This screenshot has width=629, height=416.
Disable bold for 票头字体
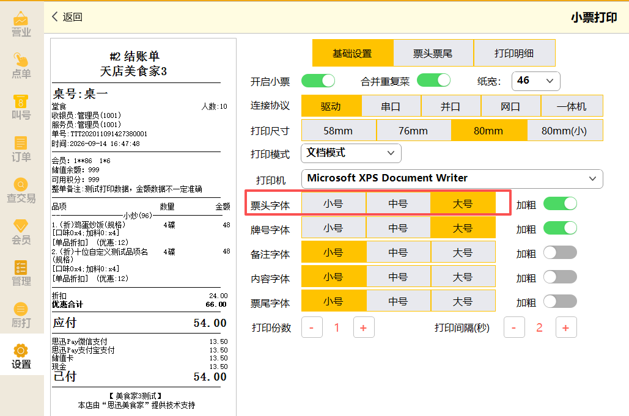click(x=560, y=203)
